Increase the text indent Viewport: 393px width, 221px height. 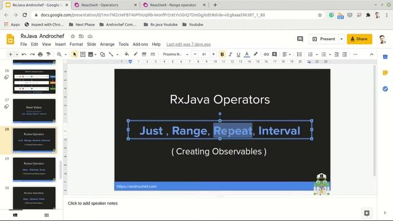click(345, 55)
